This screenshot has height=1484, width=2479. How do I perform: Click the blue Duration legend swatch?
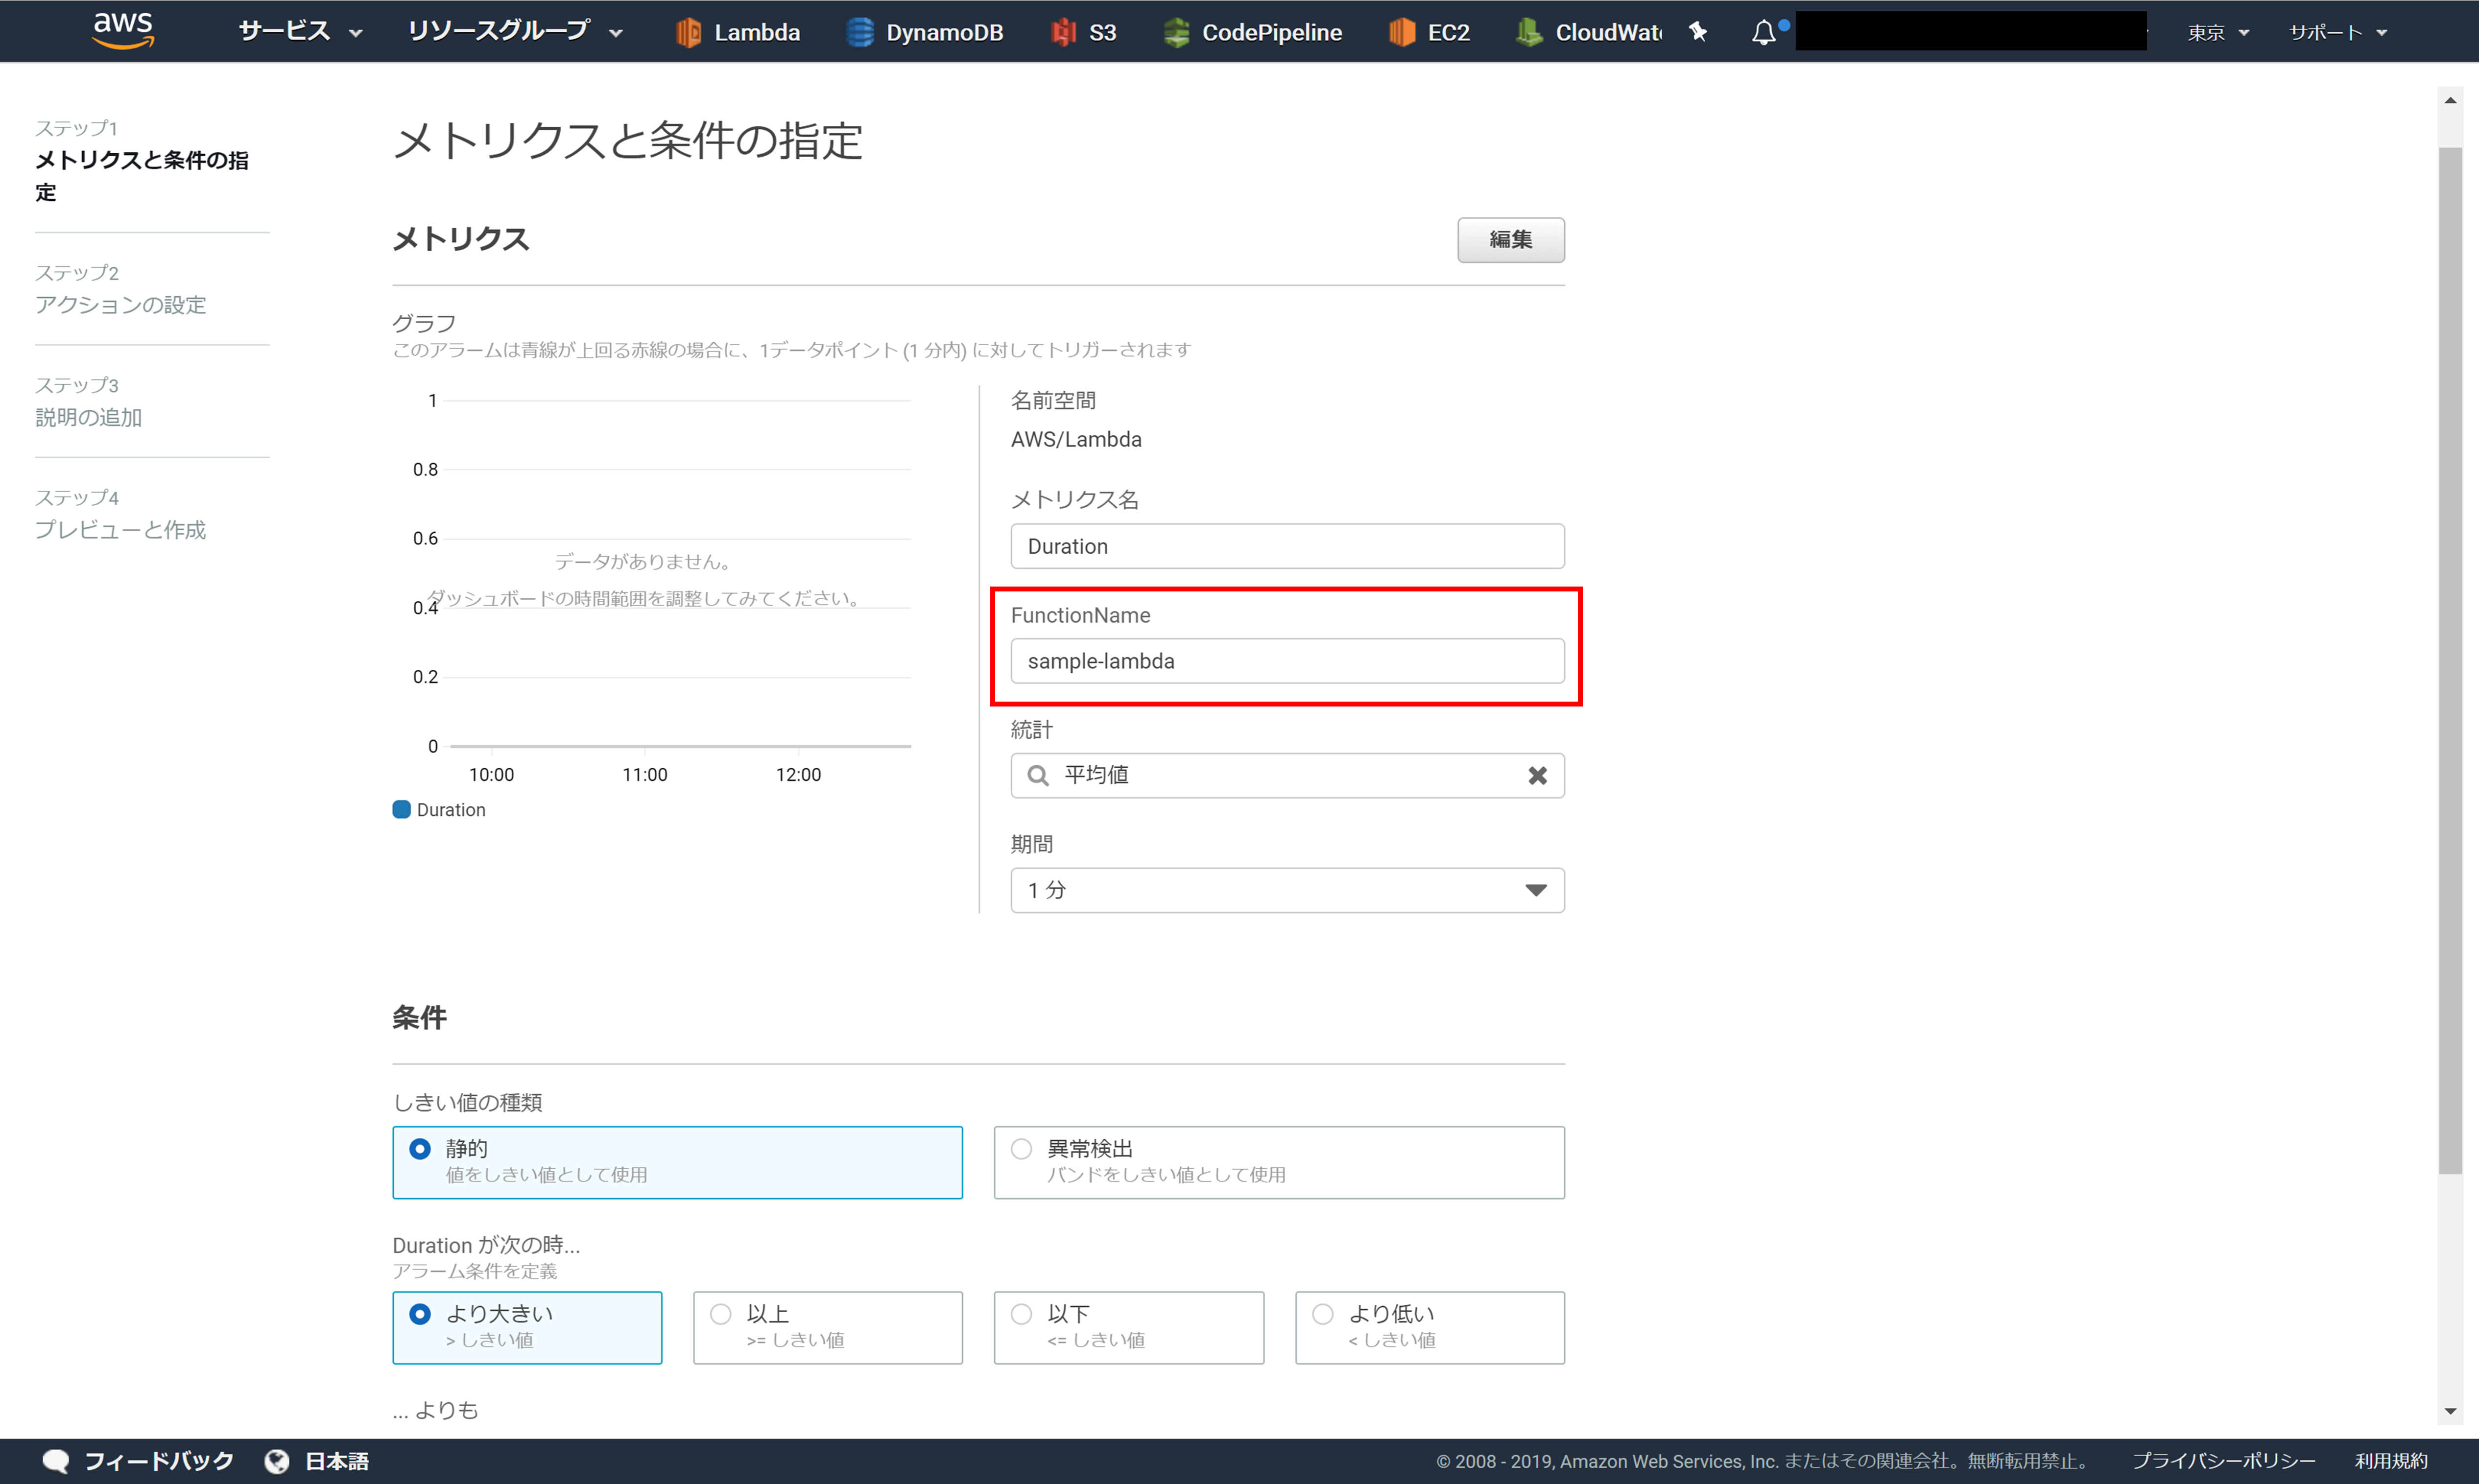coord(402,810)
